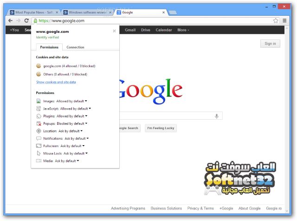The height and width of the screenshot is (221, 297).
Task: Open Advertising Programs footer link
Action: 128,209
